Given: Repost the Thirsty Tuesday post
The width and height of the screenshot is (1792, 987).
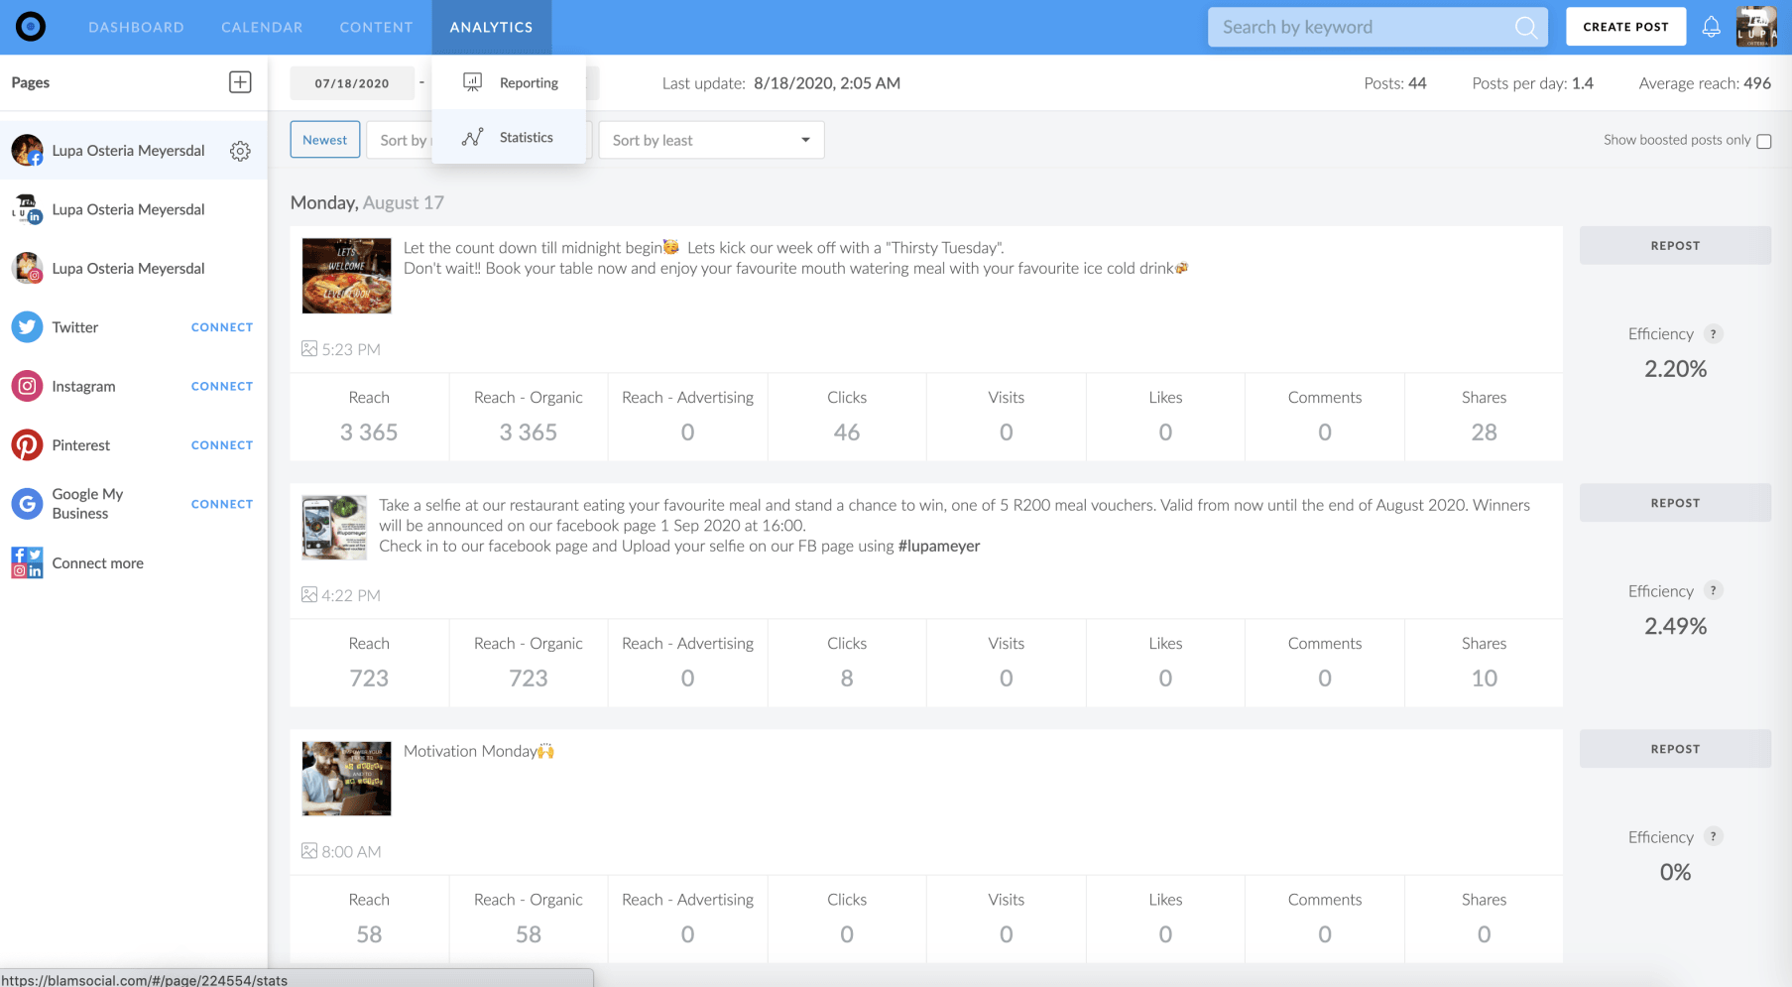Looking at the screenshot, I should [1675, 245].
